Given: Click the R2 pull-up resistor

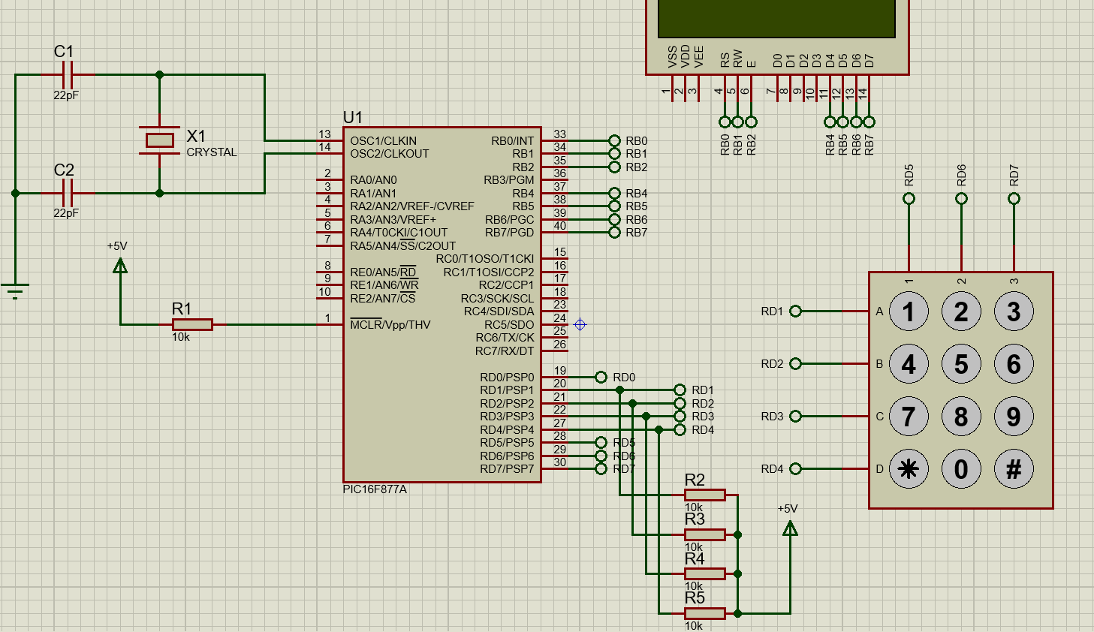Looking at the screenshot, I should click(704, 495).
